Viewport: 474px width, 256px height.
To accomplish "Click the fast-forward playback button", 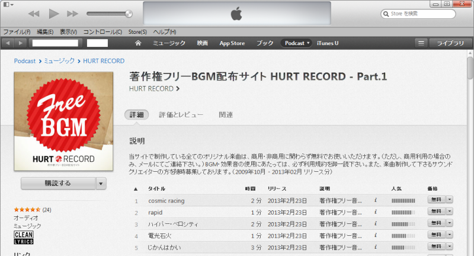I will click(x=72, y=14).
